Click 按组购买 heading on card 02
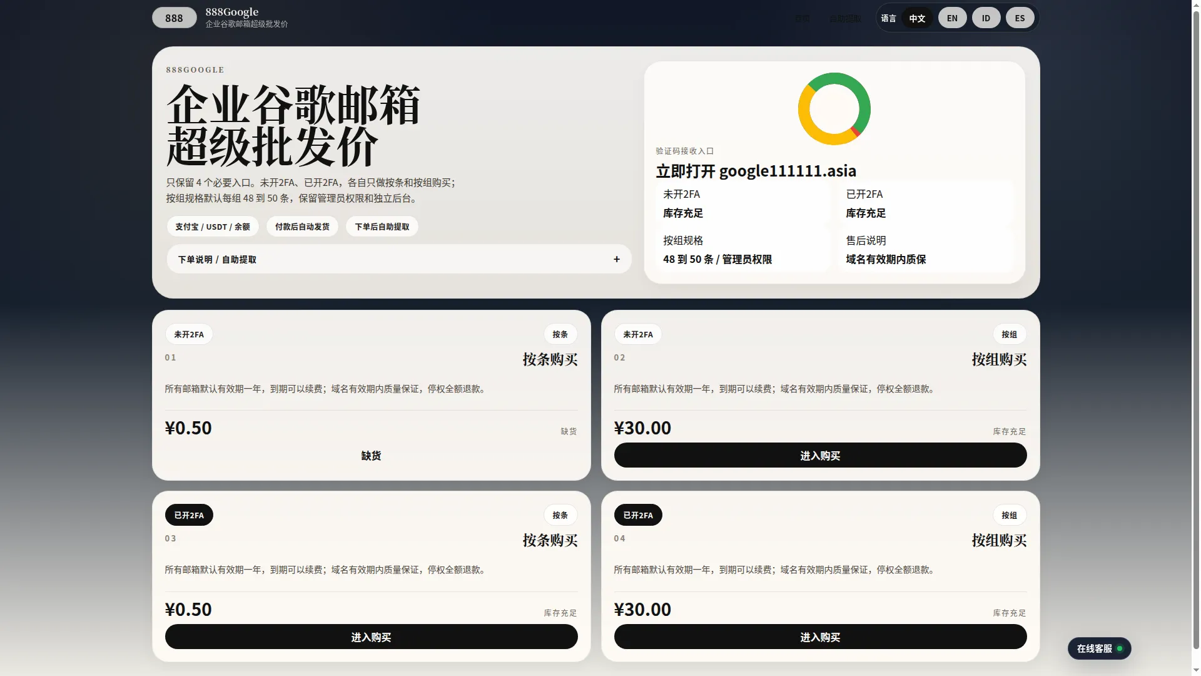 [x=999, y=359]
